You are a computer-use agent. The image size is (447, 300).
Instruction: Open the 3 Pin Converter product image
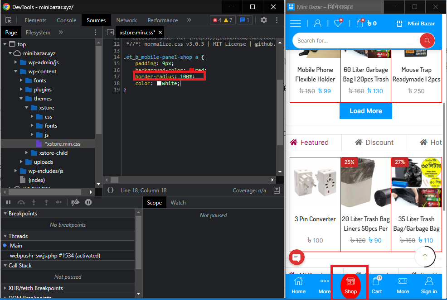point(315,183)
